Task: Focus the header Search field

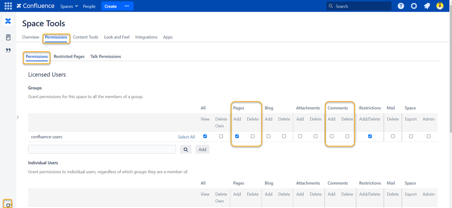Action: [359, 6]
